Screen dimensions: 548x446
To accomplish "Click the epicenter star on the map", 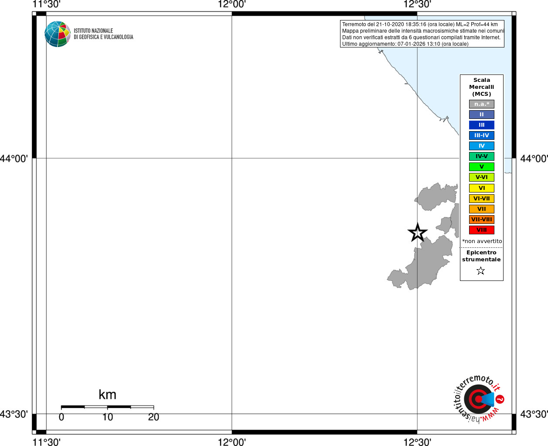I will [x=417, y=233].
